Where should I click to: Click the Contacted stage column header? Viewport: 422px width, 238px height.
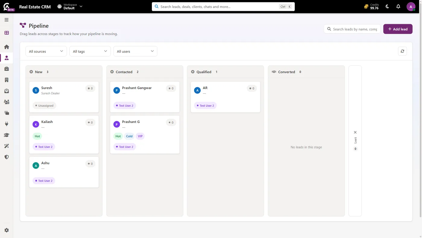click(x=145, y=72)
